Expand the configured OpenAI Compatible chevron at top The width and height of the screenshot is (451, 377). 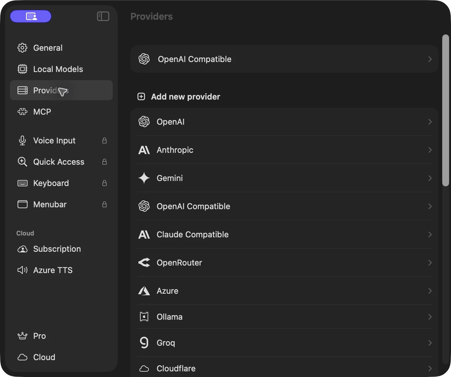click(x=430, y=59)
